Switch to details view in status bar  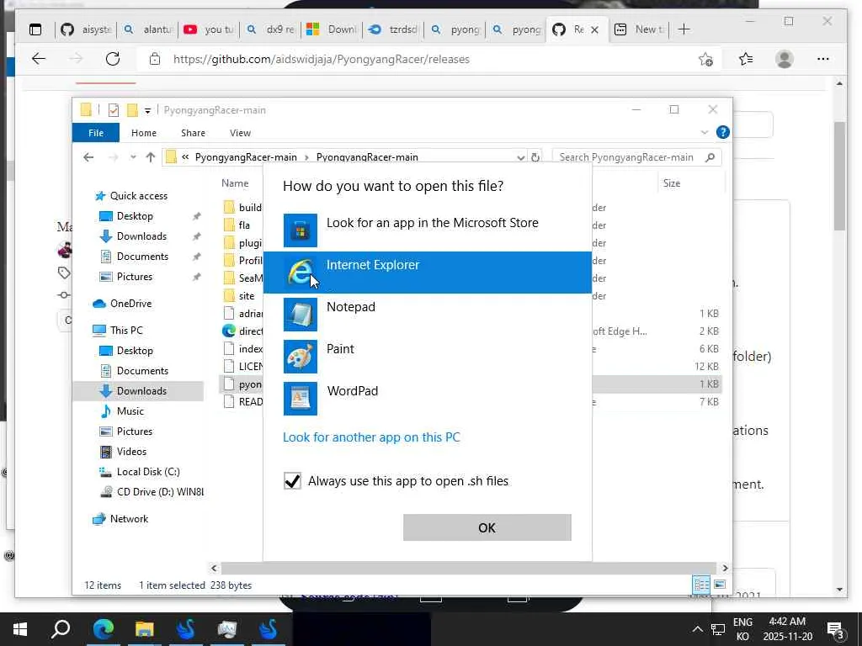(x=701, y=585)
